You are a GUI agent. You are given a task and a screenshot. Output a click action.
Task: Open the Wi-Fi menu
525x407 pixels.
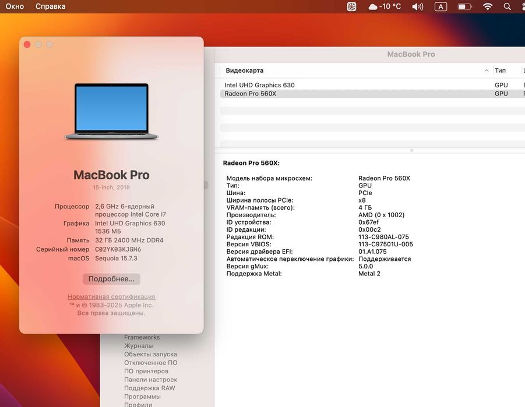(x=488, y=6)
